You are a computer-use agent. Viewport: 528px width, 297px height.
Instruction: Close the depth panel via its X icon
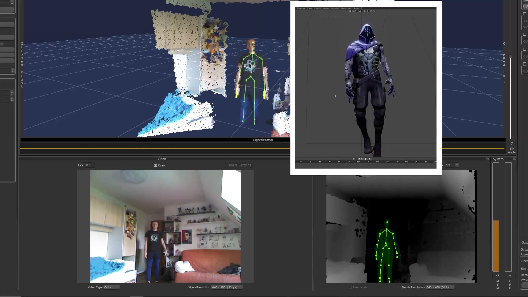point(487,159)
